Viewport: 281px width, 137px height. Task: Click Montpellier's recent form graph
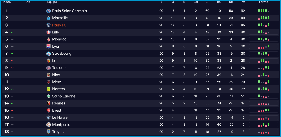(x=263, y=125)
